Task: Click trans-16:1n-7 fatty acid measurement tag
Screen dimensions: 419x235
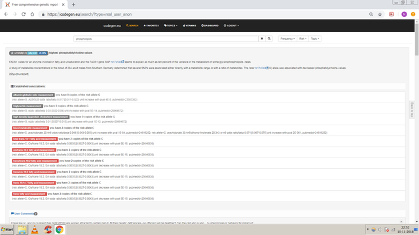Action: point(33,183)
